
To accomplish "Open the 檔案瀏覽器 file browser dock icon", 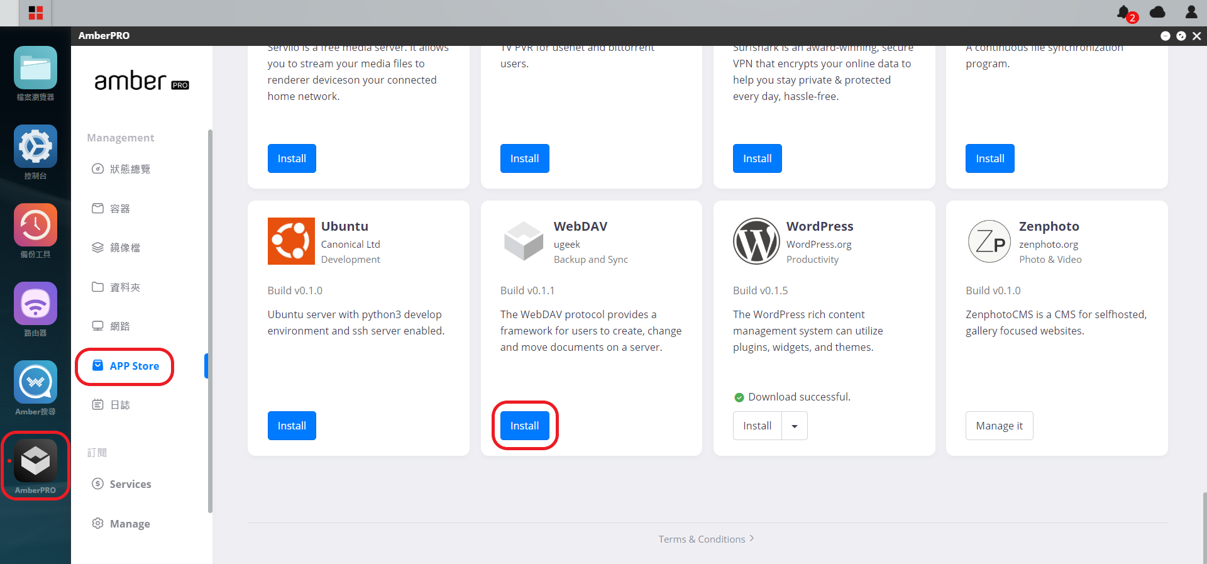I will (35, 68).
